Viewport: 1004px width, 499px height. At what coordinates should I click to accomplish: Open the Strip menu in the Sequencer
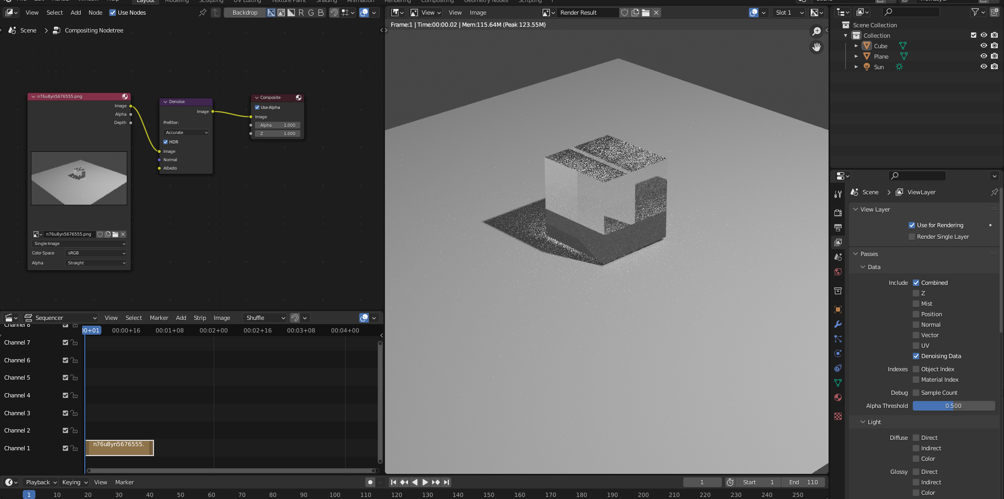point(200,318)
